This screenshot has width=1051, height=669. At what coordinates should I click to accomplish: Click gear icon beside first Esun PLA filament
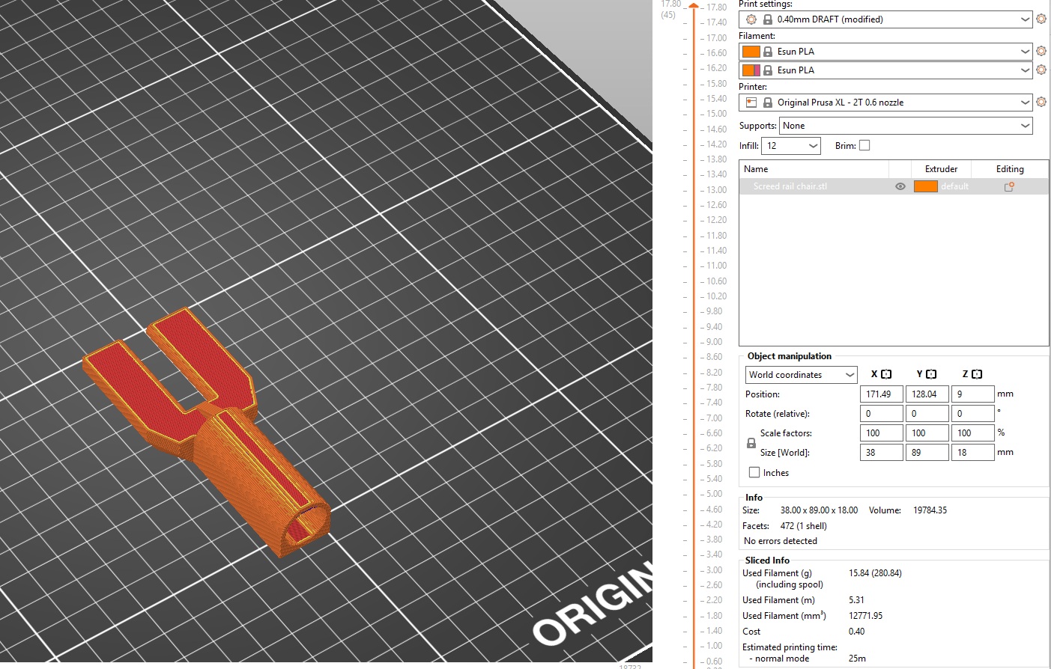1041,51
